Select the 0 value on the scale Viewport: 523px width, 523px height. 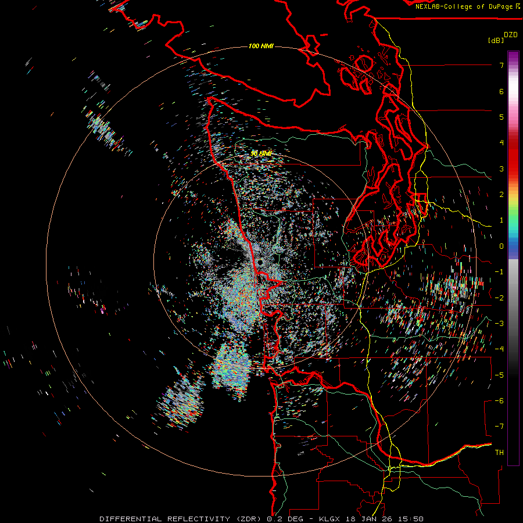click(x=501, y=246)
